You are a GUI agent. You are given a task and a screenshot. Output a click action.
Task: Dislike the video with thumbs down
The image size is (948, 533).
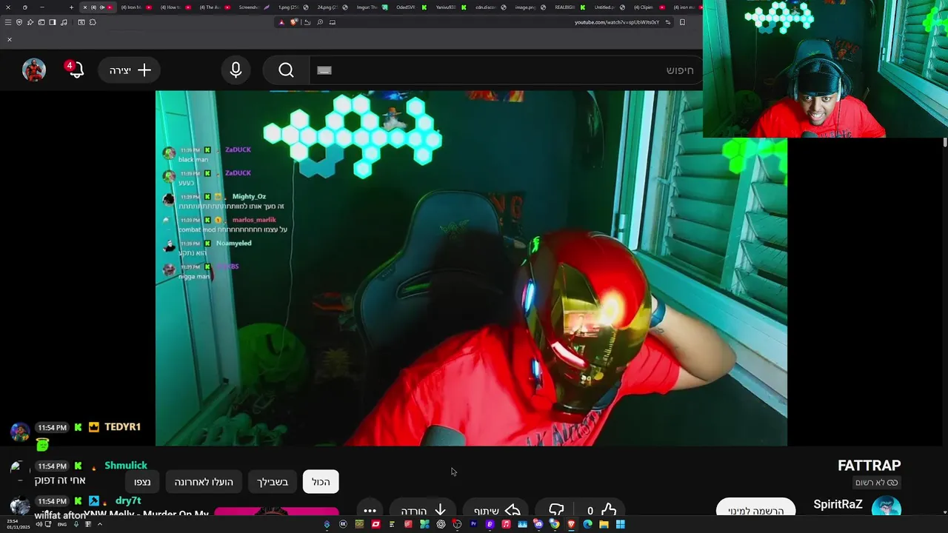[x=556, y=510]
